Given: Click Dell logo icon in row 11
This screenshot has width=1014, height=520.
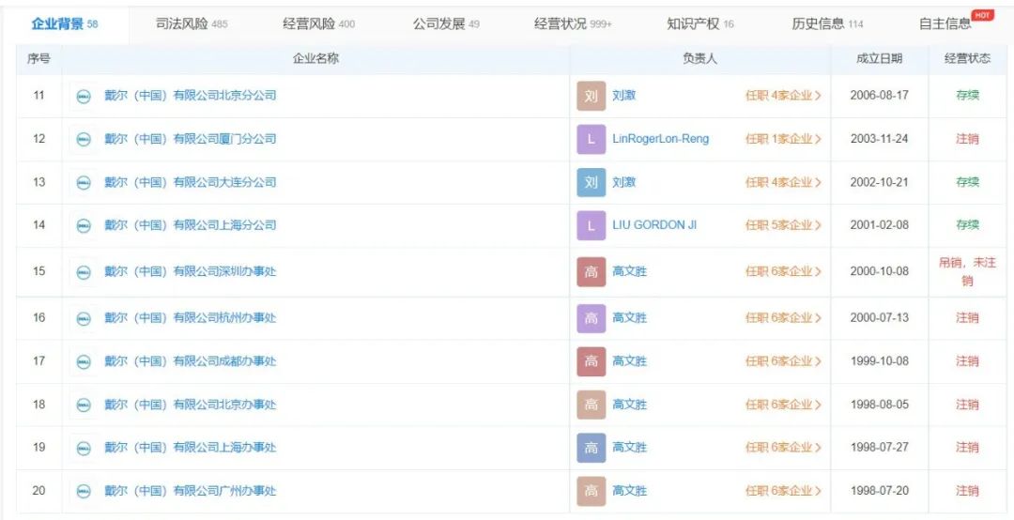Looking at the screenshot, I should click(84, 97).
